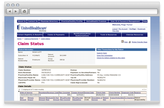Open the Physician Directory menu
164x108 pixels.
49,21
